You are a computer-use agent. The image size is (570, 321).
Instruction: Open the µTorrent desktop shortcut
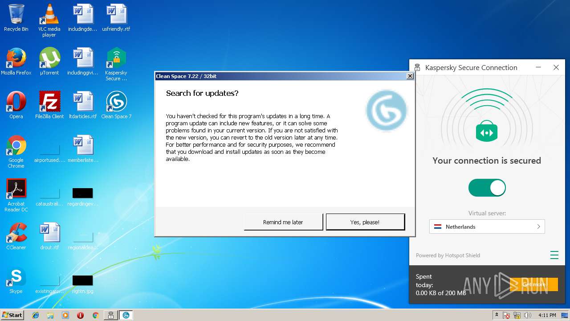49,62
